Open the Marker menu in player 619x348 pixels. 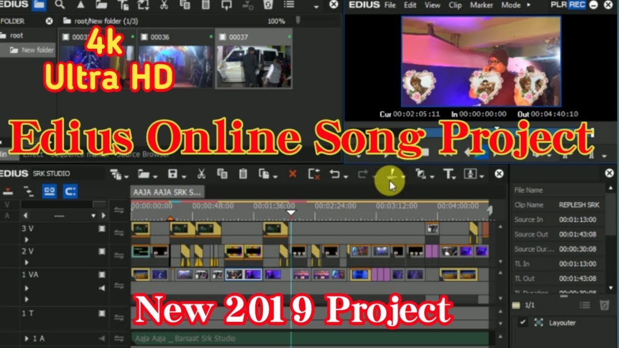coord(482,5)
